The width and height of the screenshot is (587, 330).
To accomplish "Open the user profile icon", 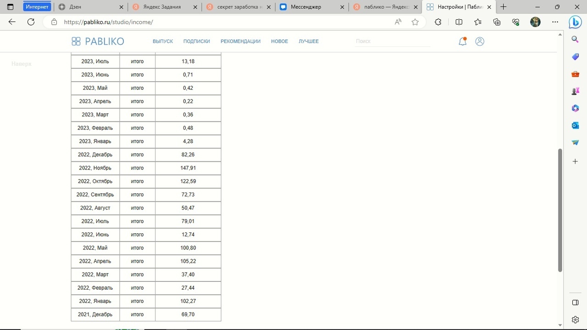I will tap(480, 41).
